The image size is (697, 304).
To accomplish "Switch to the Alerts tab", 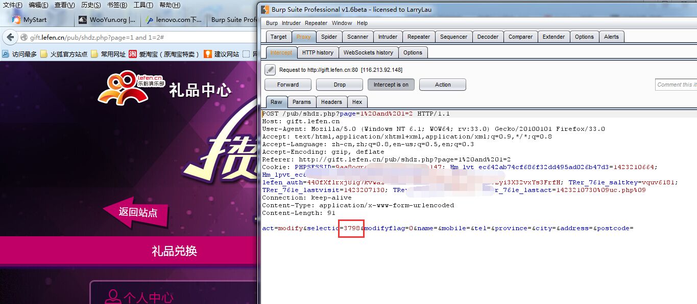I will click(x=611, y=37).
